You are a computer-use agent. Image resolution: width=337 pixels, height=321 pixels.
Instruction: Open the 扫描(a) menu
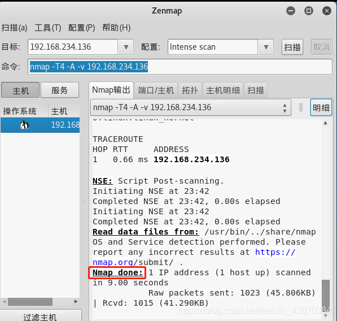15,28
